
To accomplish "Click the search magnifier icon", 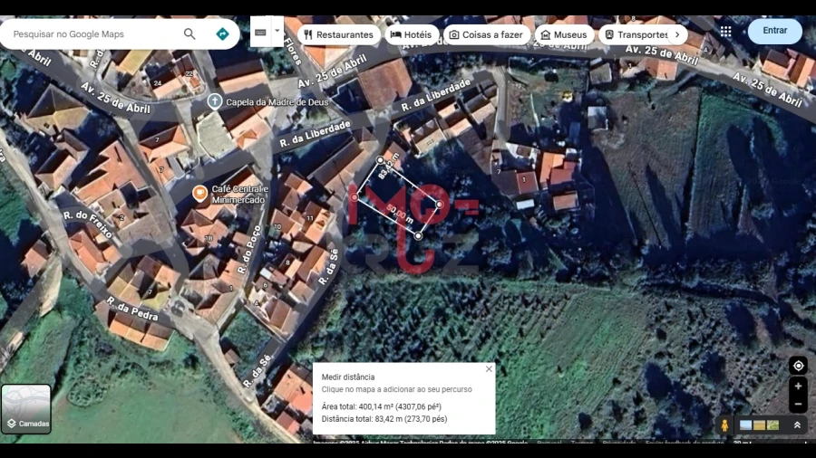I will [189, 34].
